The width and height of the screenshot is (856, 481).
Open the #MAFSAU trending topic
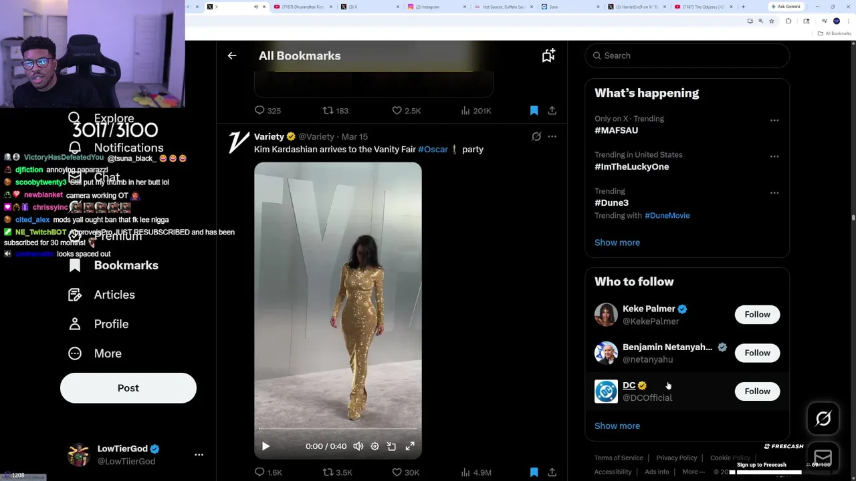616,130
